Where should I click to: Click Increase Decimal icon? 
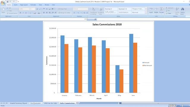[84, 13]
